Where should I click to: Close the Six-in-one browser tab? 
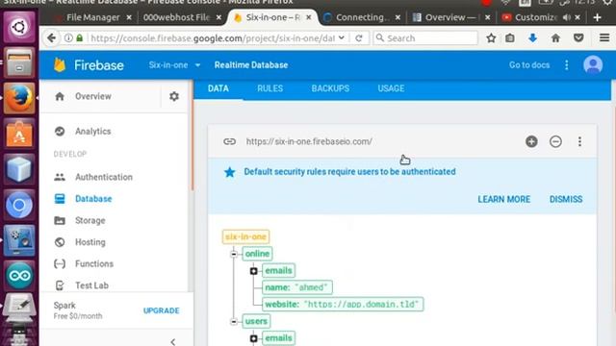309,17
